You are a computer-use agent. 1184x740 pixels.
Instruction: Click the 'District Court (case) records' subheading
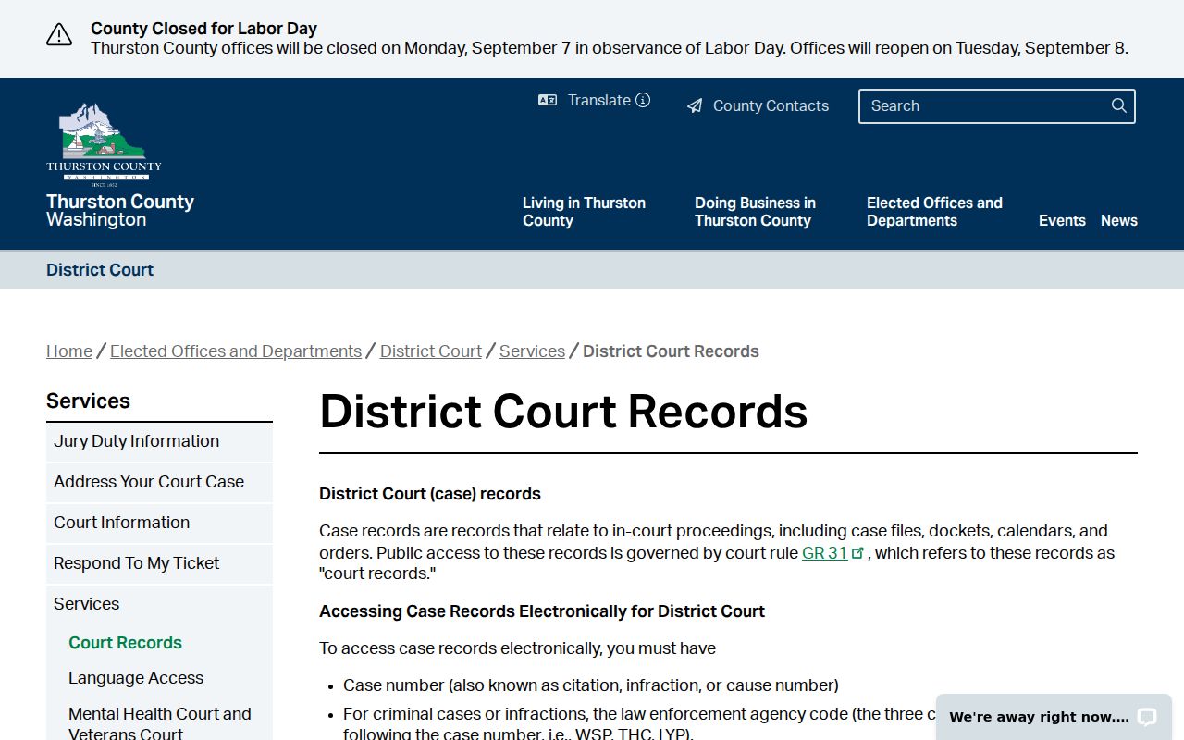430,494
